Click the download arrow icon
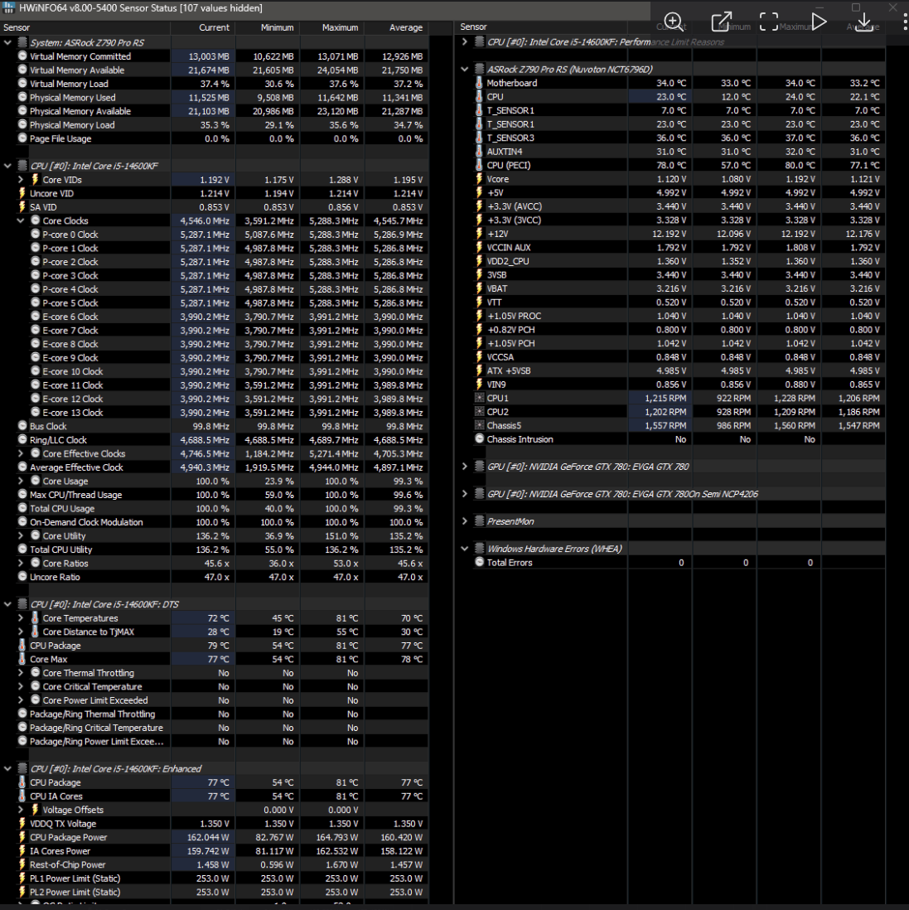909x910 pixels. tap(863, 22)
